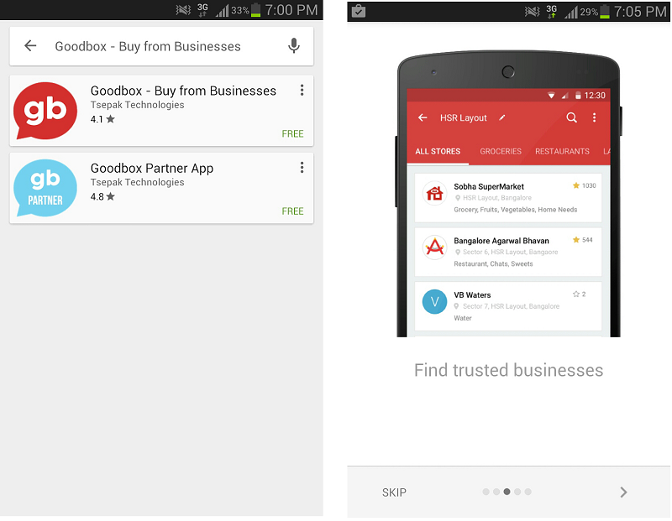Tap the Find trusted businesses caption
The width and height of the screenshot is (672, 521).
tap(508, 370)
